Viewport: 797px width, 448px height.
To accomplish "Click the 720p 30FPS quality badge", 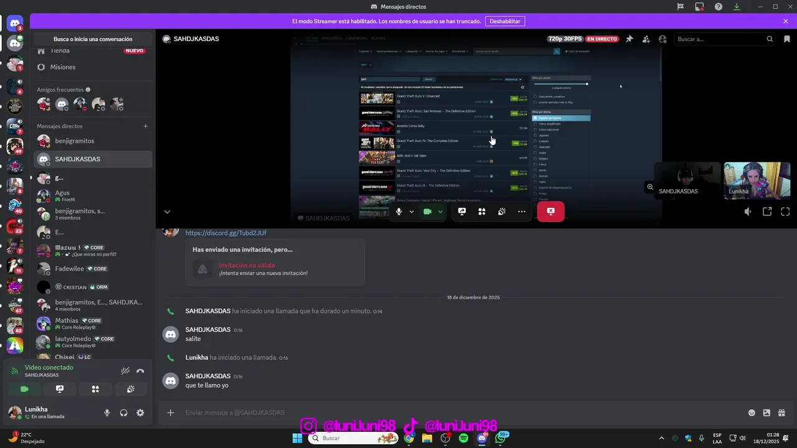I will click(x=565, y=39).
